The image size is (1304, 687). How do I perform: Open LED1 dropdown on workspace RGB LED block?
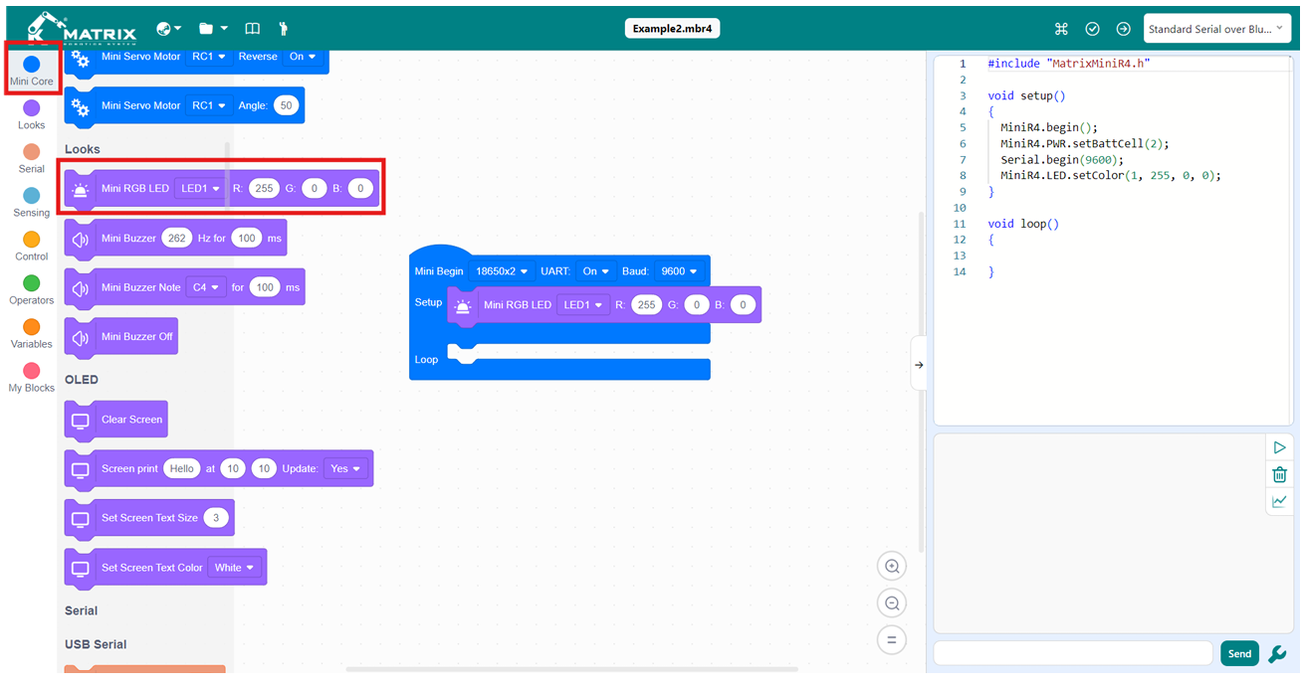[x=583, y=305]
